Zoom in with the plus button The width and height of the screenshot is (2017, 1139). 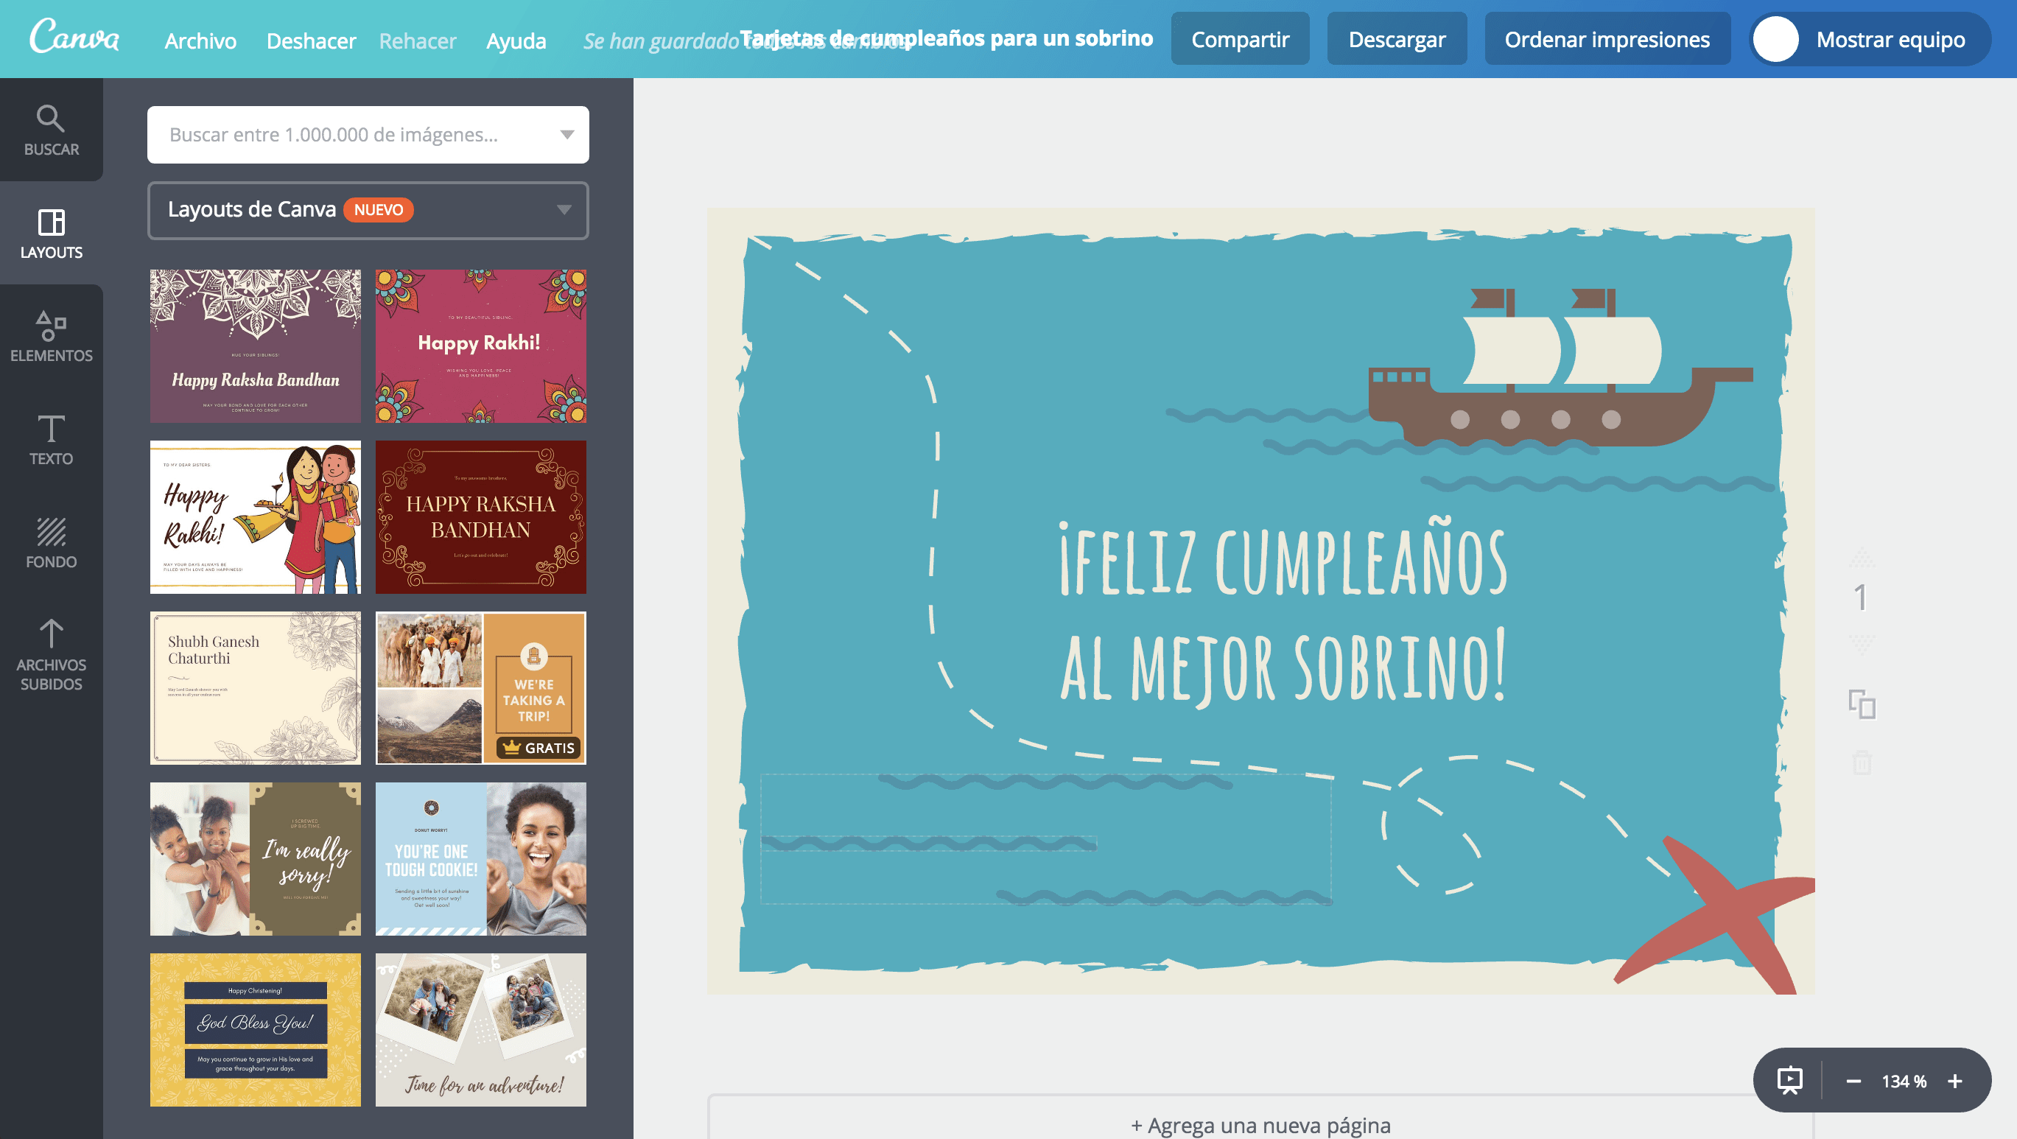pyautogui.click(x=1955, y=1081)
